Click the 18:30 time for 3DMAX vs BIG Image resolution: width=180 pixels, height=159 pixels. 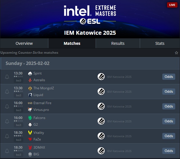18,148
